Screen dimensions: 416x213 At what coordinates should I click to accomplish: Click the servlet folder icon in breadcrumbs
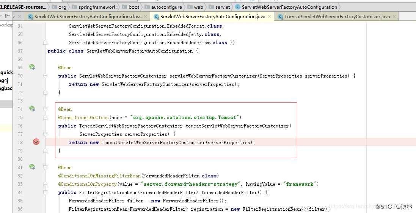[211, 7]
